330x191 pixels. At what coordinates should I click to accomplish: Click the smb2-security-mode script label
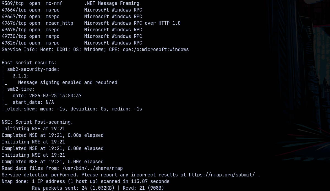(33, 70)
